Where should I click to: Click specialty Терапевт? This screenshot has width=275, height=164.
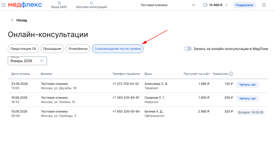click(151, 88)
